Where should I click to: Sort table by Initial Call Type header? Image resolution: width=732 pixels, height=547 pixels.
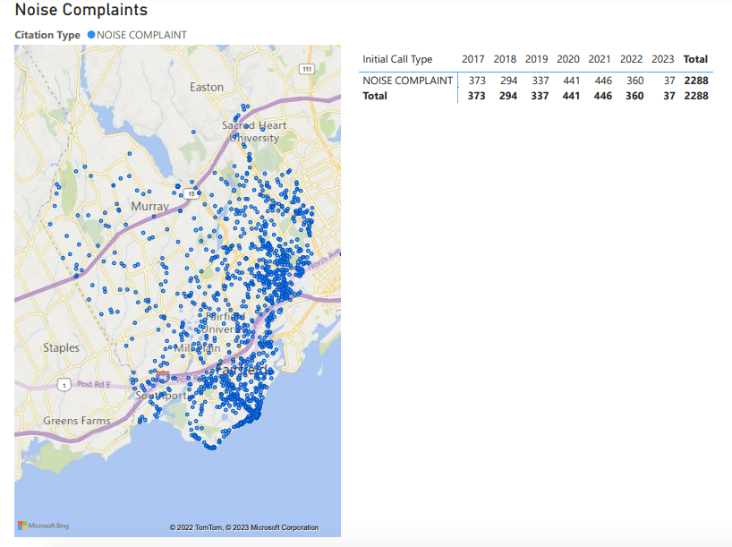(397, 59)
